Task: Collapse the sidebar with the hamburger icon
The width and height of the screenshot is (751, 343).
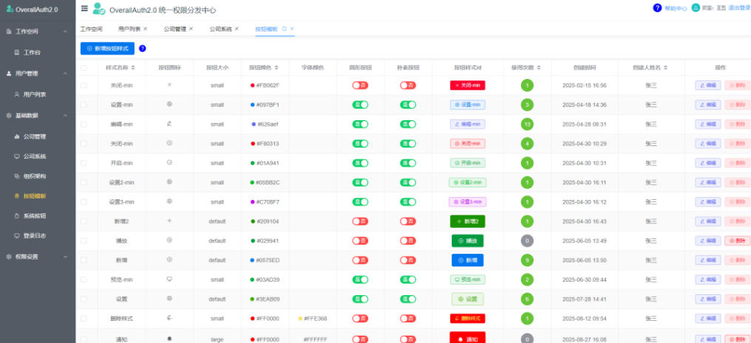Action: point(84,8)
